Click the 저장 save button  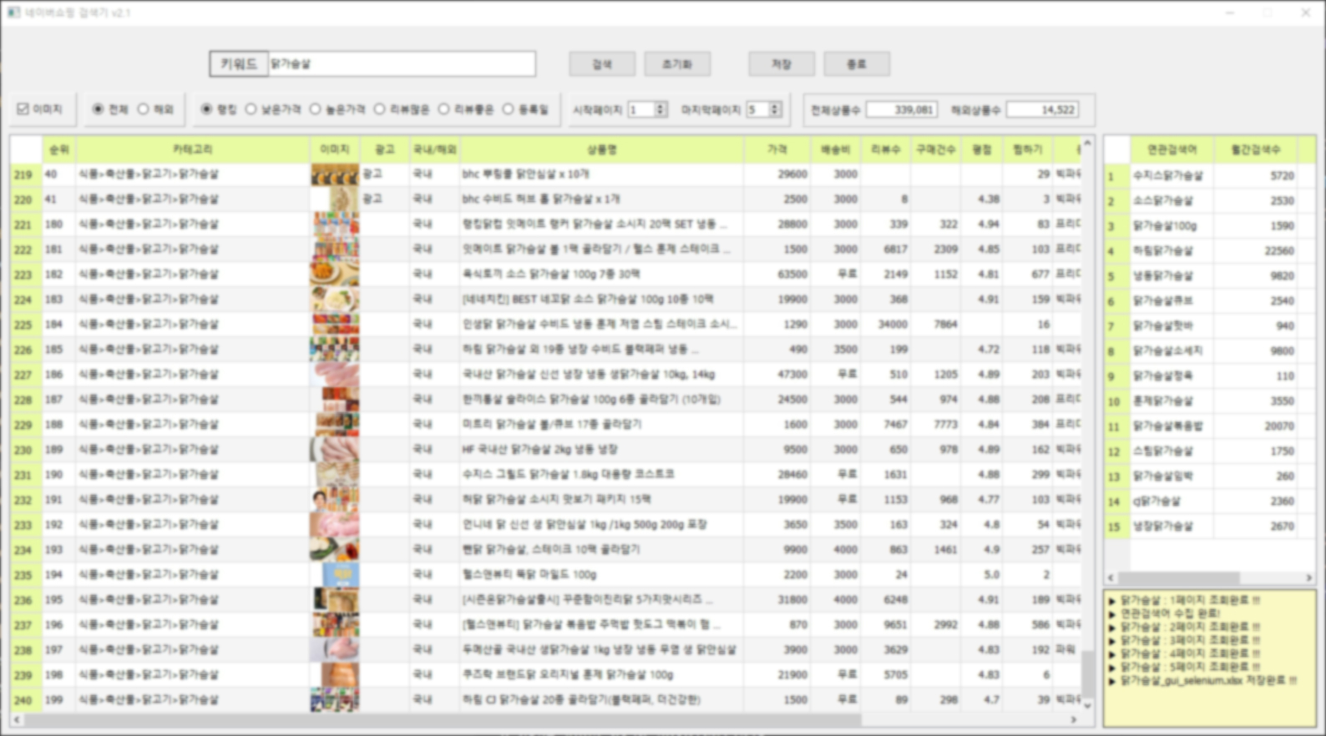click(781, 64)
